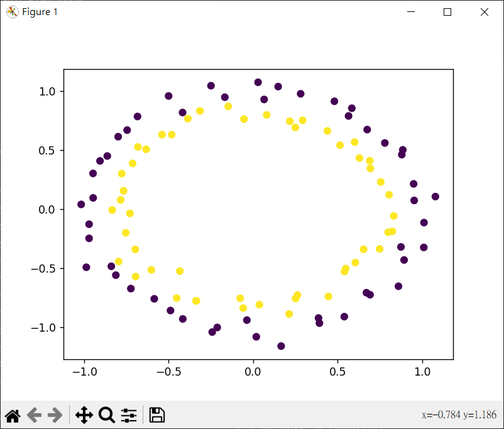Click the matplotlib icon in the title bar
Image resolution: width=504 pixels, height=429 pixels.
[x=12, y=12]
